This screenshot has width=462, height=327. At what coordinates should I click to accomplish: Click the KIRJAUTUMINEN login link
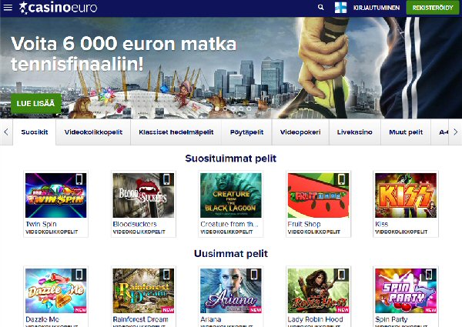pos(377,8)
